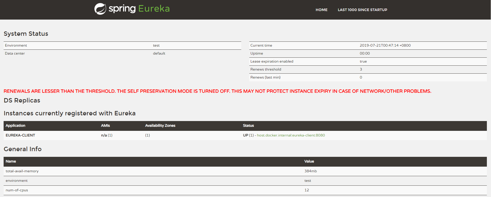Open the HOME navigation link
The width and height of the screenshot is (491, 197).
tap(321, 10)
